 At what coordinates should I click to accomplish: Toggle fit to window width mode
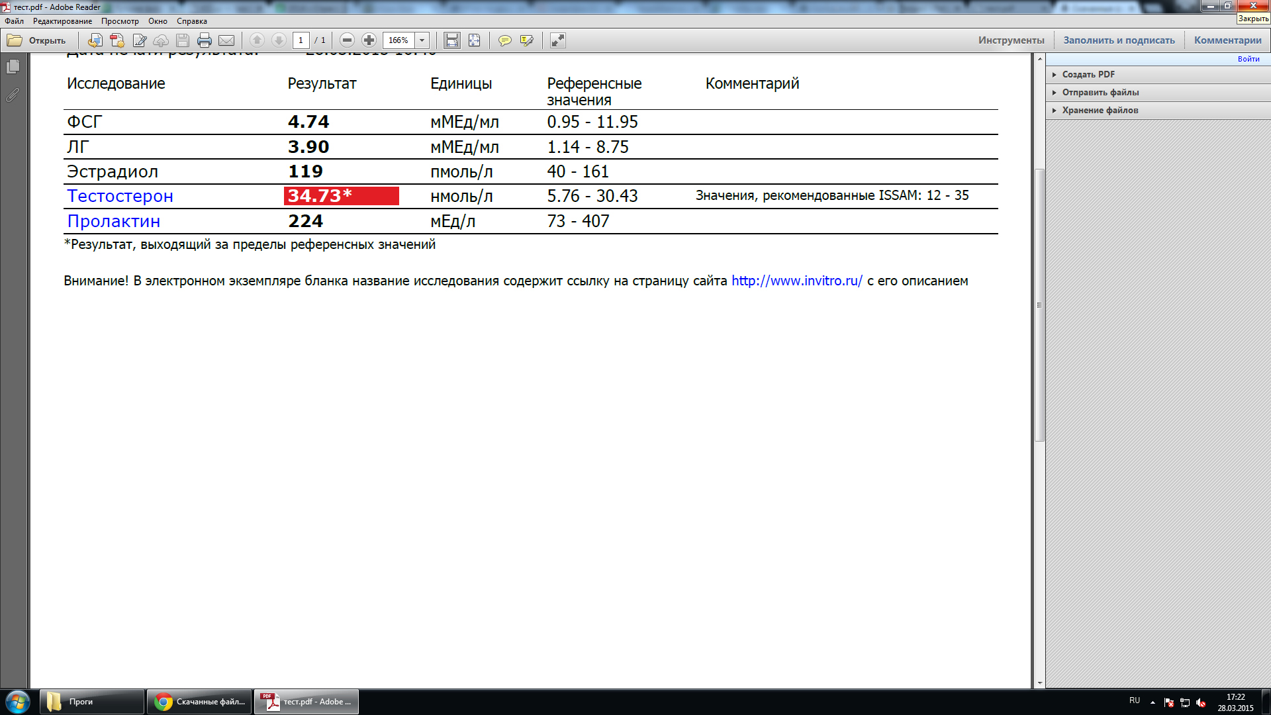[452, 40]
